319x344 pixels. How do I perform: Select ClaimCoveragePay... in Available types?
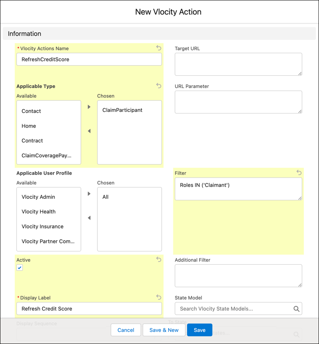click(49, 156)
